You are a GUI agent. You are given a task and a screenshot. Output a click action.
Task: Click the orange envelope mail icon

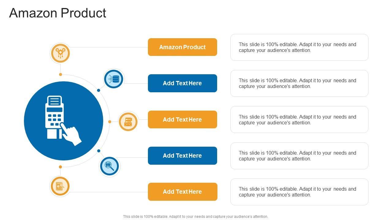(x=128, y=122)
